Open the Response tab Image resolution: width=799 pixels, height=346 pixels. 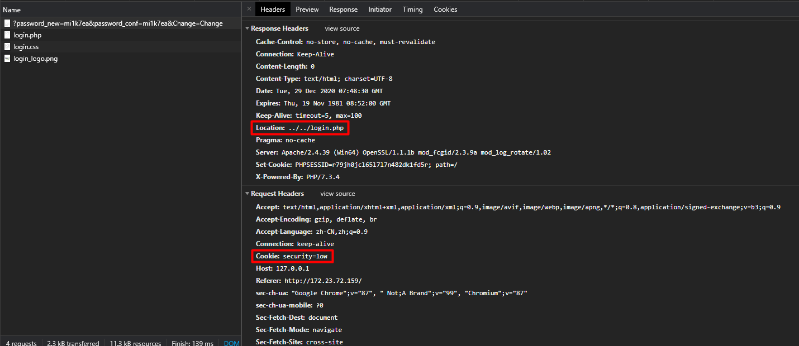click(x=343, y=9)
